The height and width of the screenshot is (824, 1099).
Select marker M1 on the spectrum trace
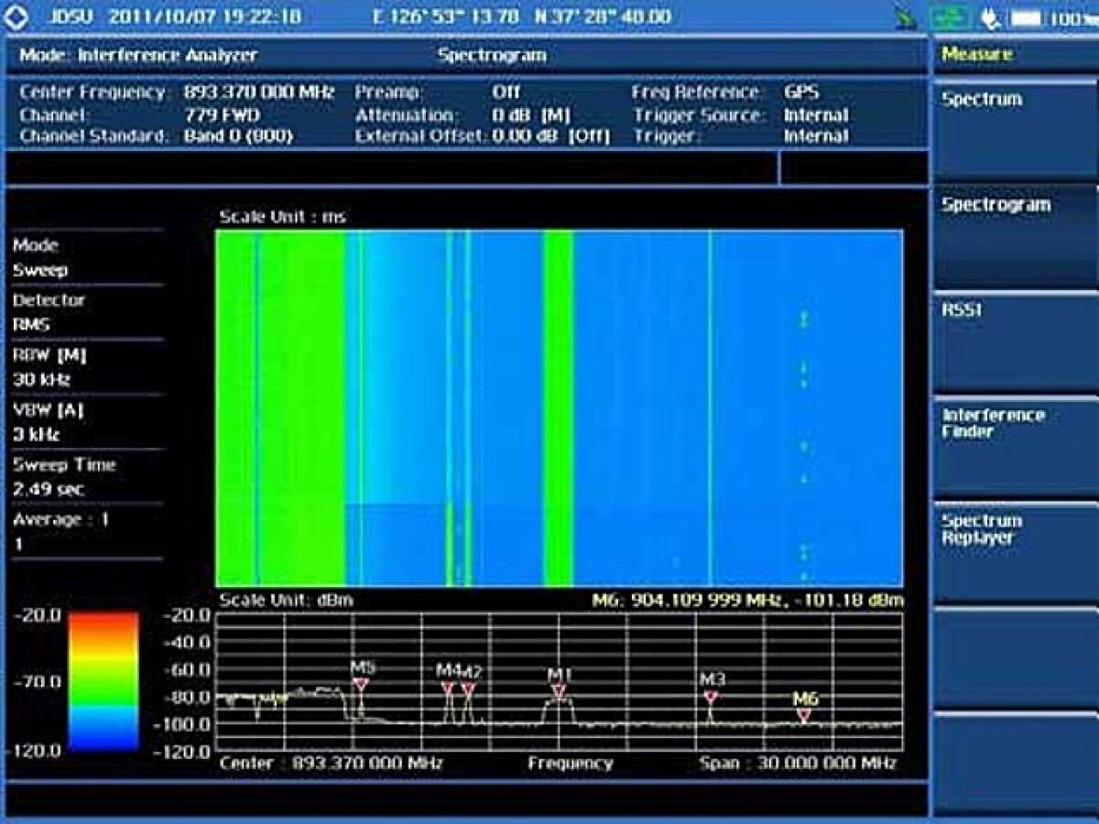(x=559, y=690)
